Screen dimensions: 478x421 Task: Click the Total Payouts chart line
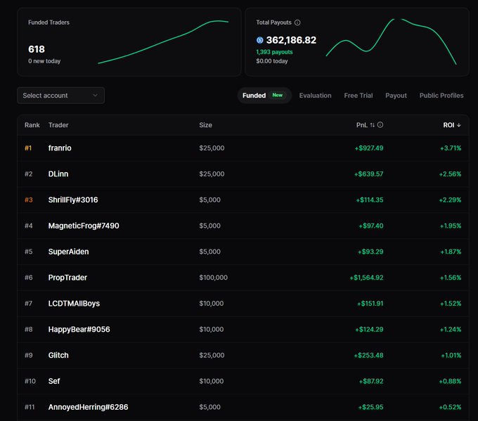(x=391, y=41)
